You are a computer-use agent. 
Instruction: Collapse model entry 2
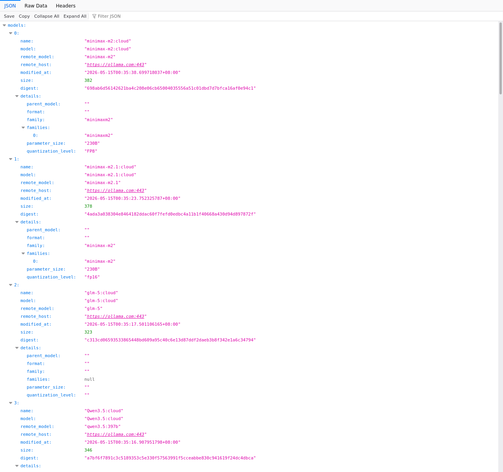[x=11, y=285]
